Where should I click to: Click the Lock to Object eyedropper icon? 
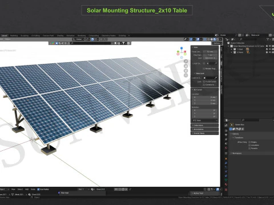pyautogui.click(x=216, y=78)
